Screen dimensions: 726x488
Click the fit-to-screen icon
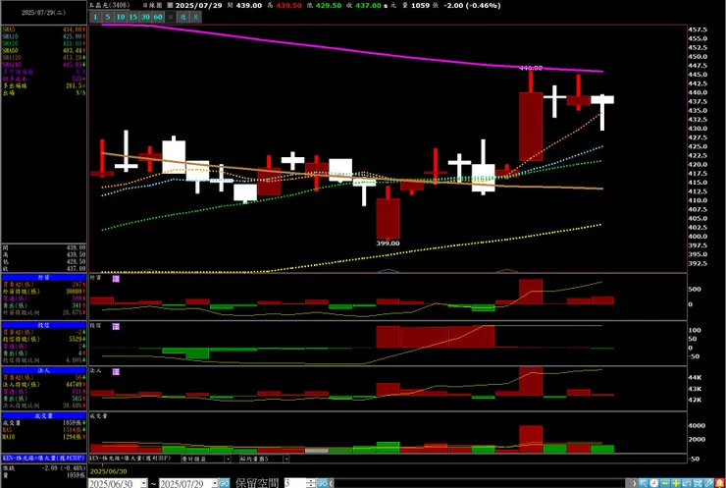(698, 483)
